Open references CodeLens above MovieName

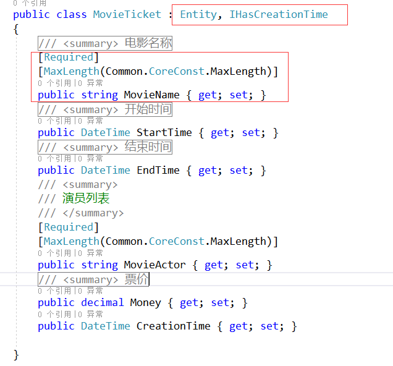tap(54, 83)
